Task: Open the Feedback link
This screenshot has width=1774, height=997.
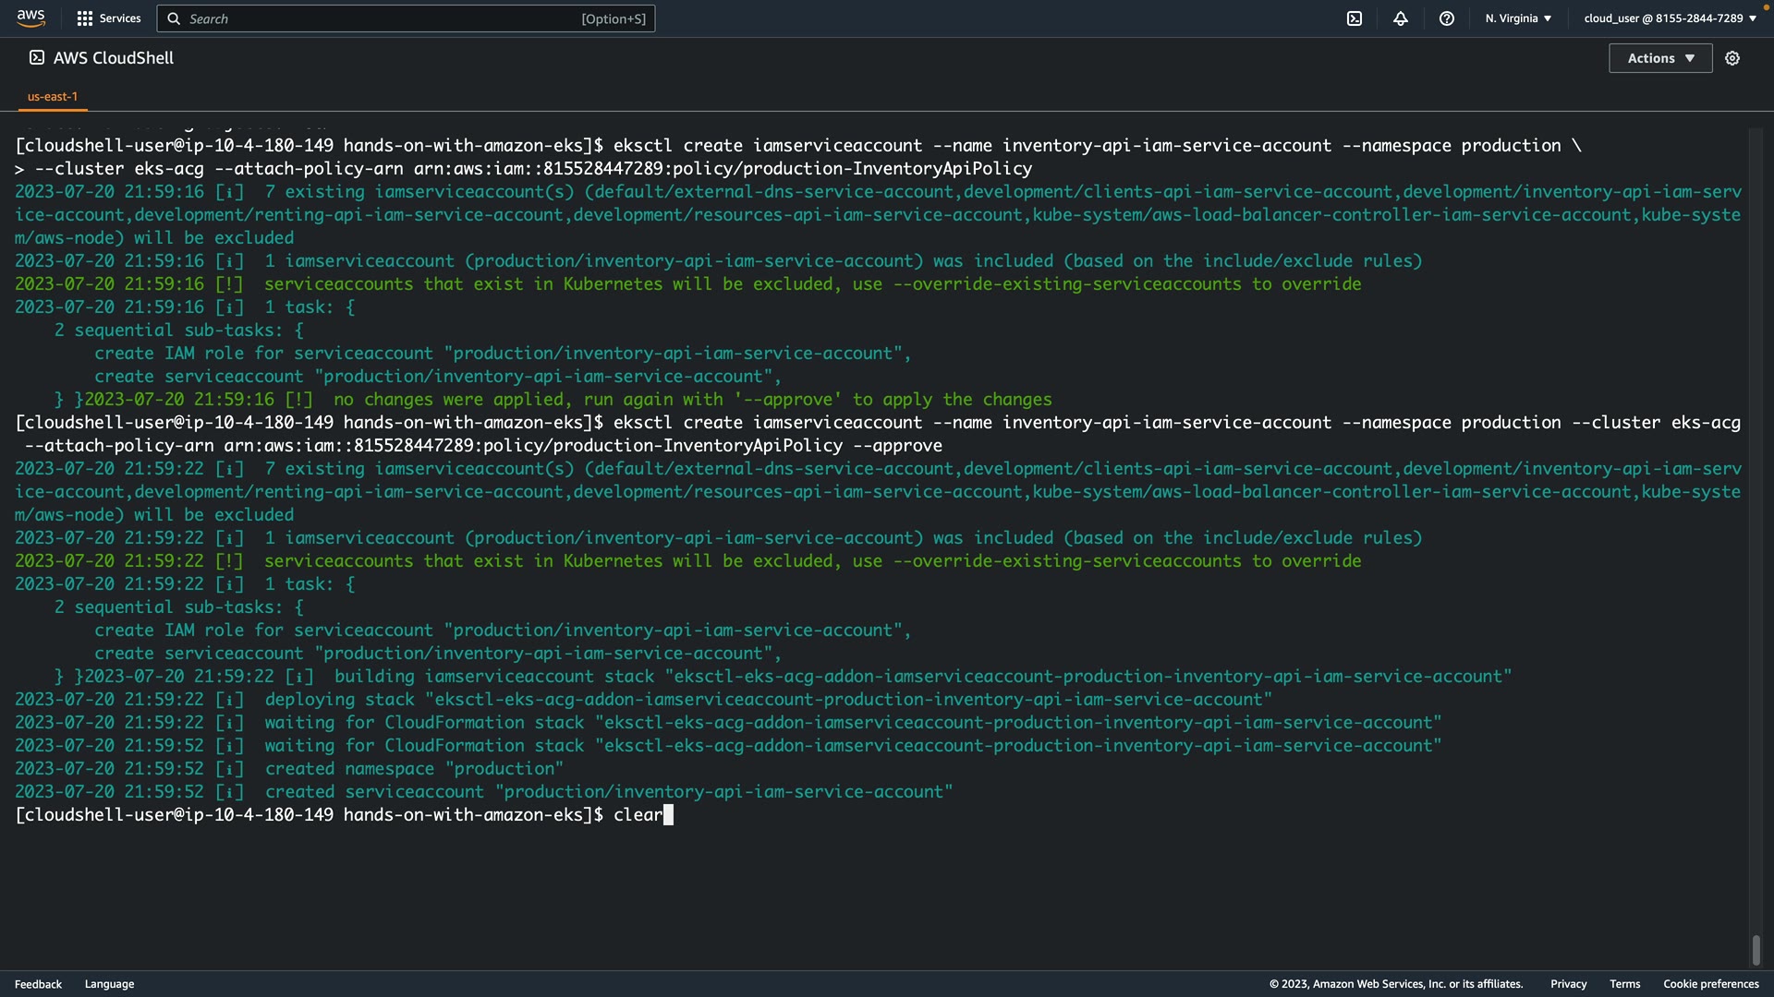Action: [38, 984]
